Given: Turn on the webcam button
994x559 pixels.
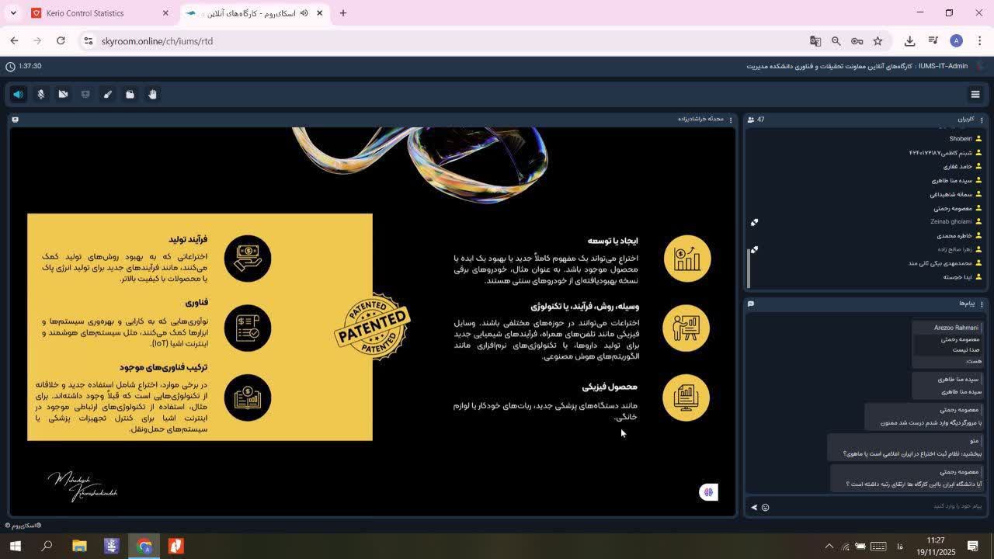Looking at the screenshot, I should 63,95.
